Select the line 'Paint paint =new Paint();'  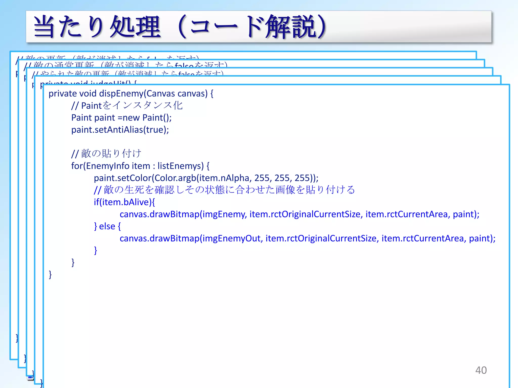(x=121, y=118)
